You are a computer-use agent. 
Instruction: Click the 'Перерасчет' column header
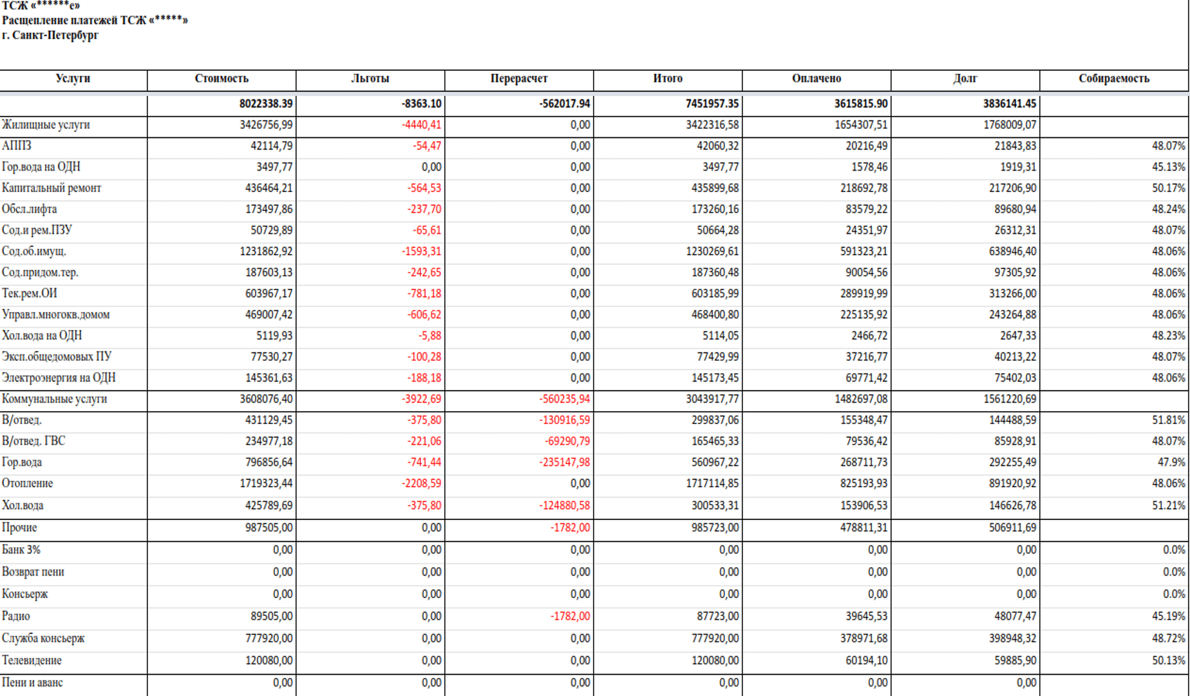coord(519,79)
